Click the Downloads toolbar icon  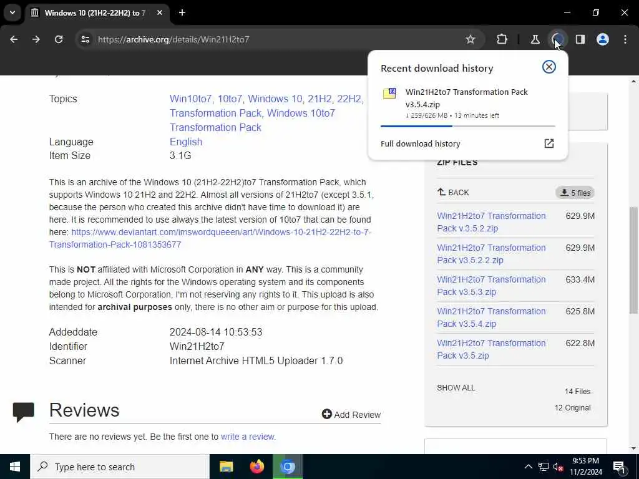(x=558, y=39)
